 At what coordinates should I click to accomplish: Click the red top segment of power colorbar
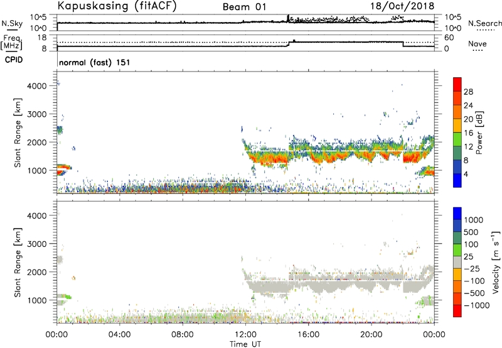[457, 84]
